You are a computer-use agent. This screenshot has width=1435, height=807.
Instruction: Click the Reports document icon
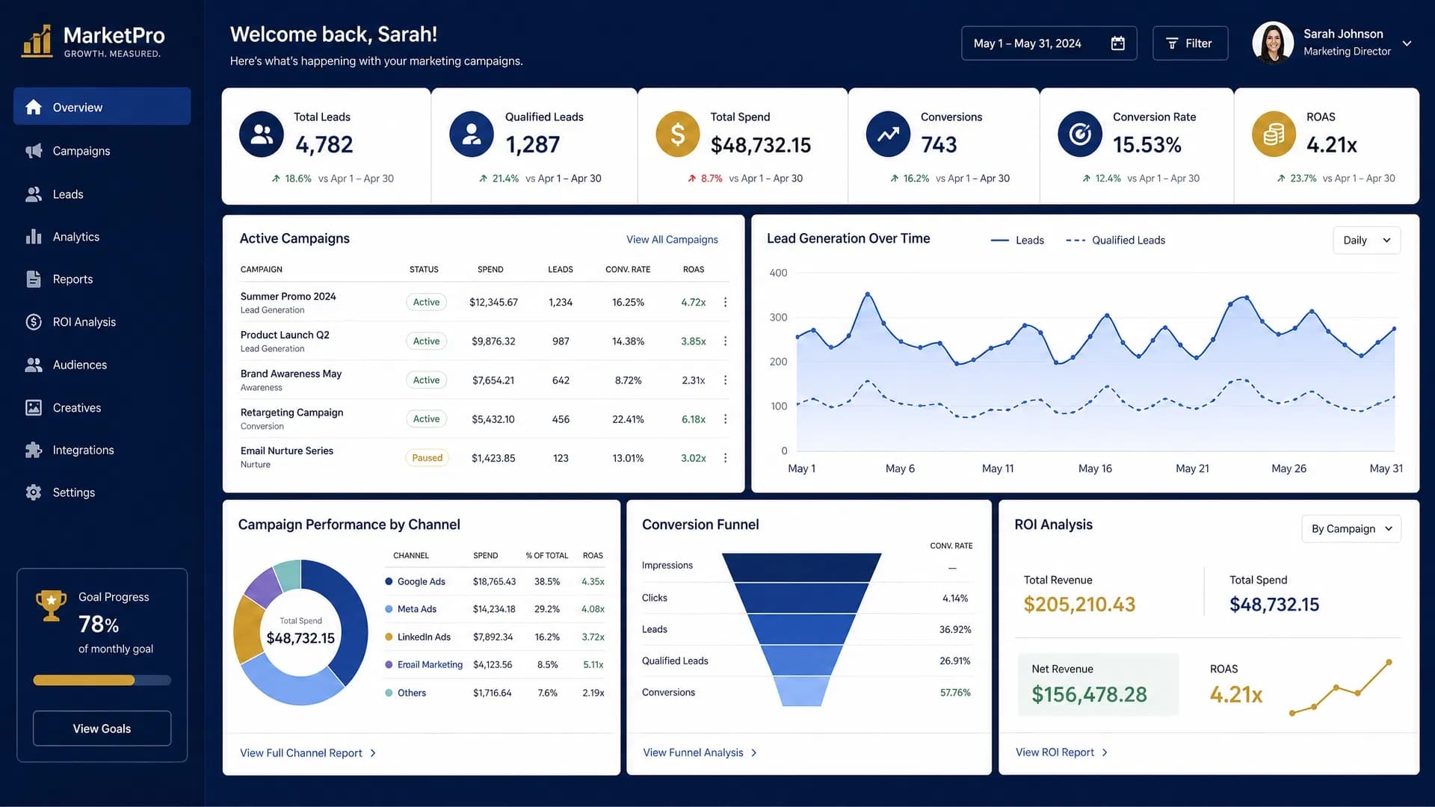(x=34, y=279)
